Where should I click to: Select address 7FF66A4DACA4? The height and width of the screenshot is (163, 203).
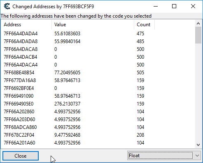coord(21,65)
